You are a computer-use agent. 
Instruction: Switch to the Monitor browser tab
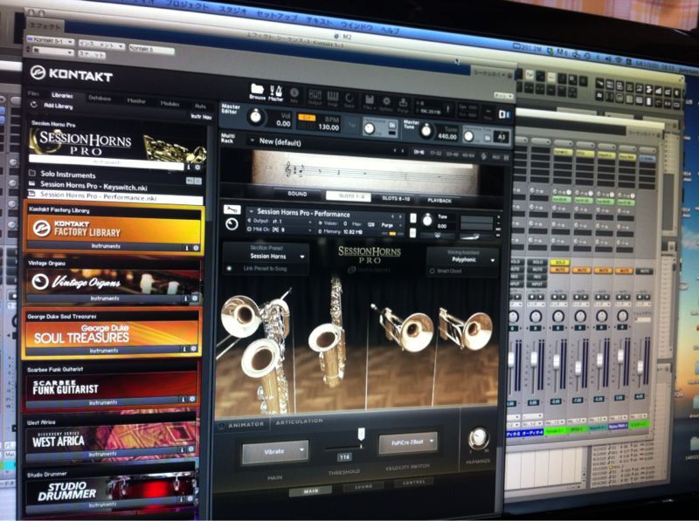point(136,100)
